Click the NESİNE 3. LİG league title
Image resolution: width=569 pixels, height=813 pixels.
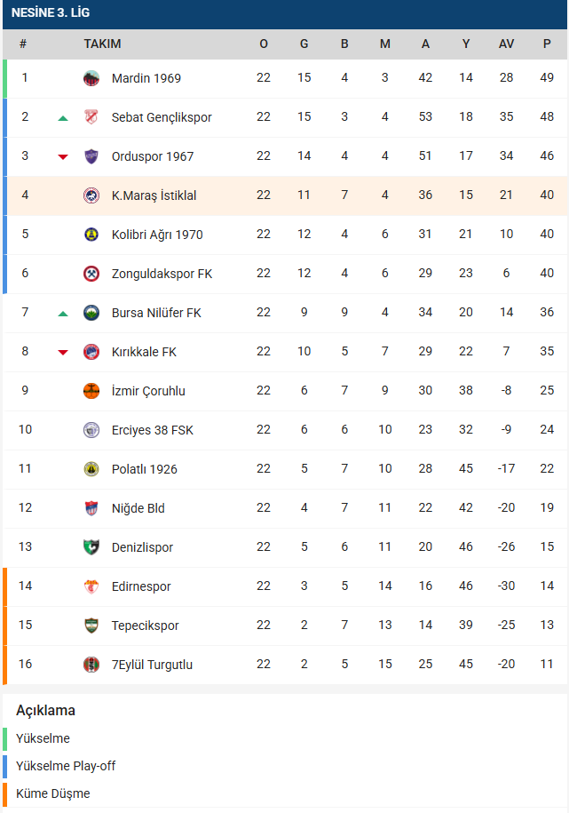click(x=51, y=13)
